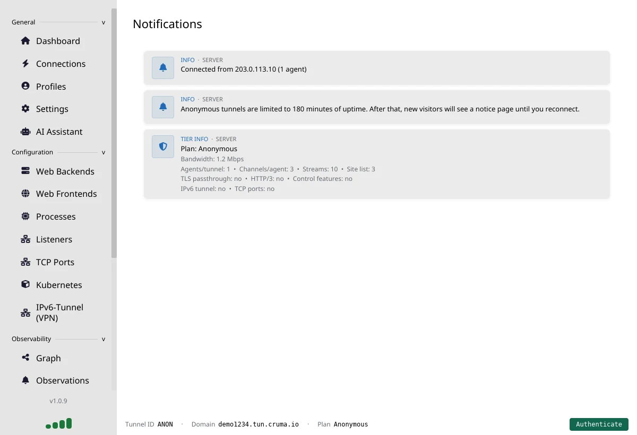The image size is (637, 435).
Task: Click the Graph share-nodes icon
Action: [x=25, y=358]
